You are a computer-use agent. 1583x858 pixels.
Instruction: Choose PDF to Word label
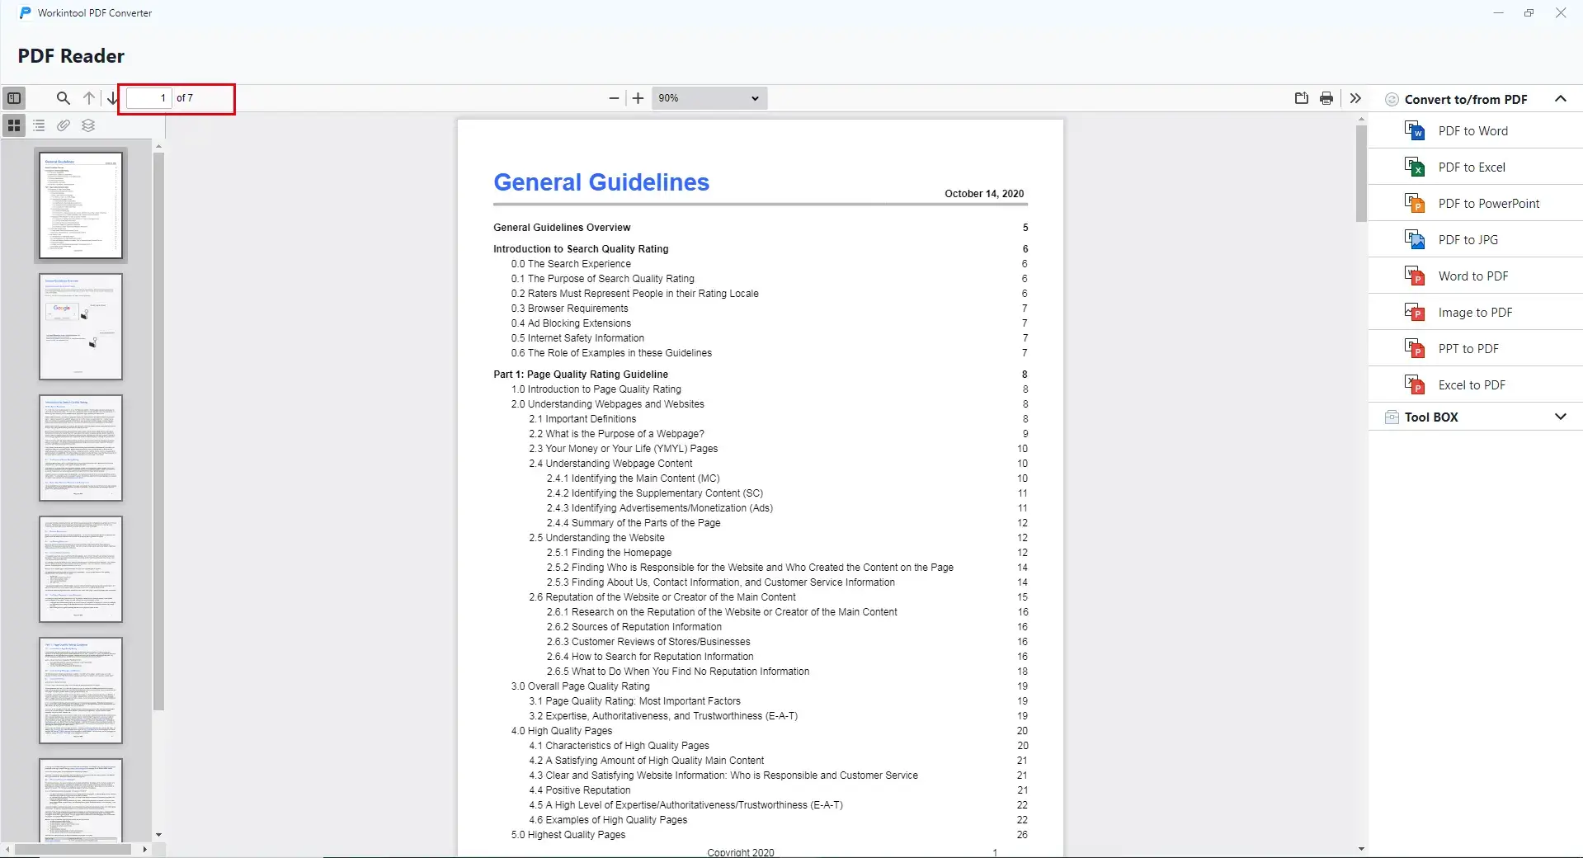[1473, 131]
